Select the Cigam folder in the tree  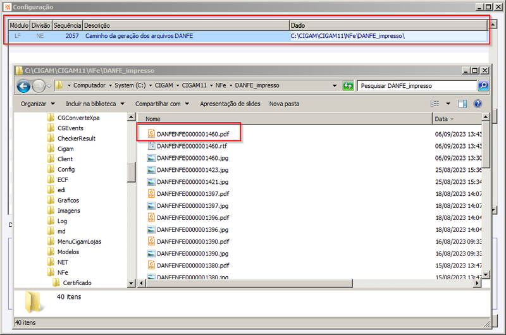61,149
